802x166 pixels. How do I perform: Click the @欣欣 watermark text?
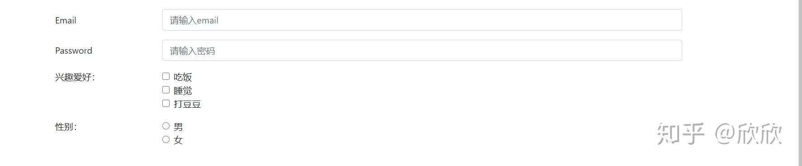click(748, 134)
